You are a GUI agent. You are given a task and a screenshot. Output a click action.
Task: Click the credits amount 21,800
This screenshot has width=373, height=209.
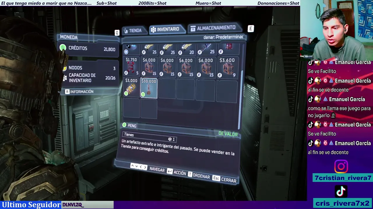(x=109, y=49)
